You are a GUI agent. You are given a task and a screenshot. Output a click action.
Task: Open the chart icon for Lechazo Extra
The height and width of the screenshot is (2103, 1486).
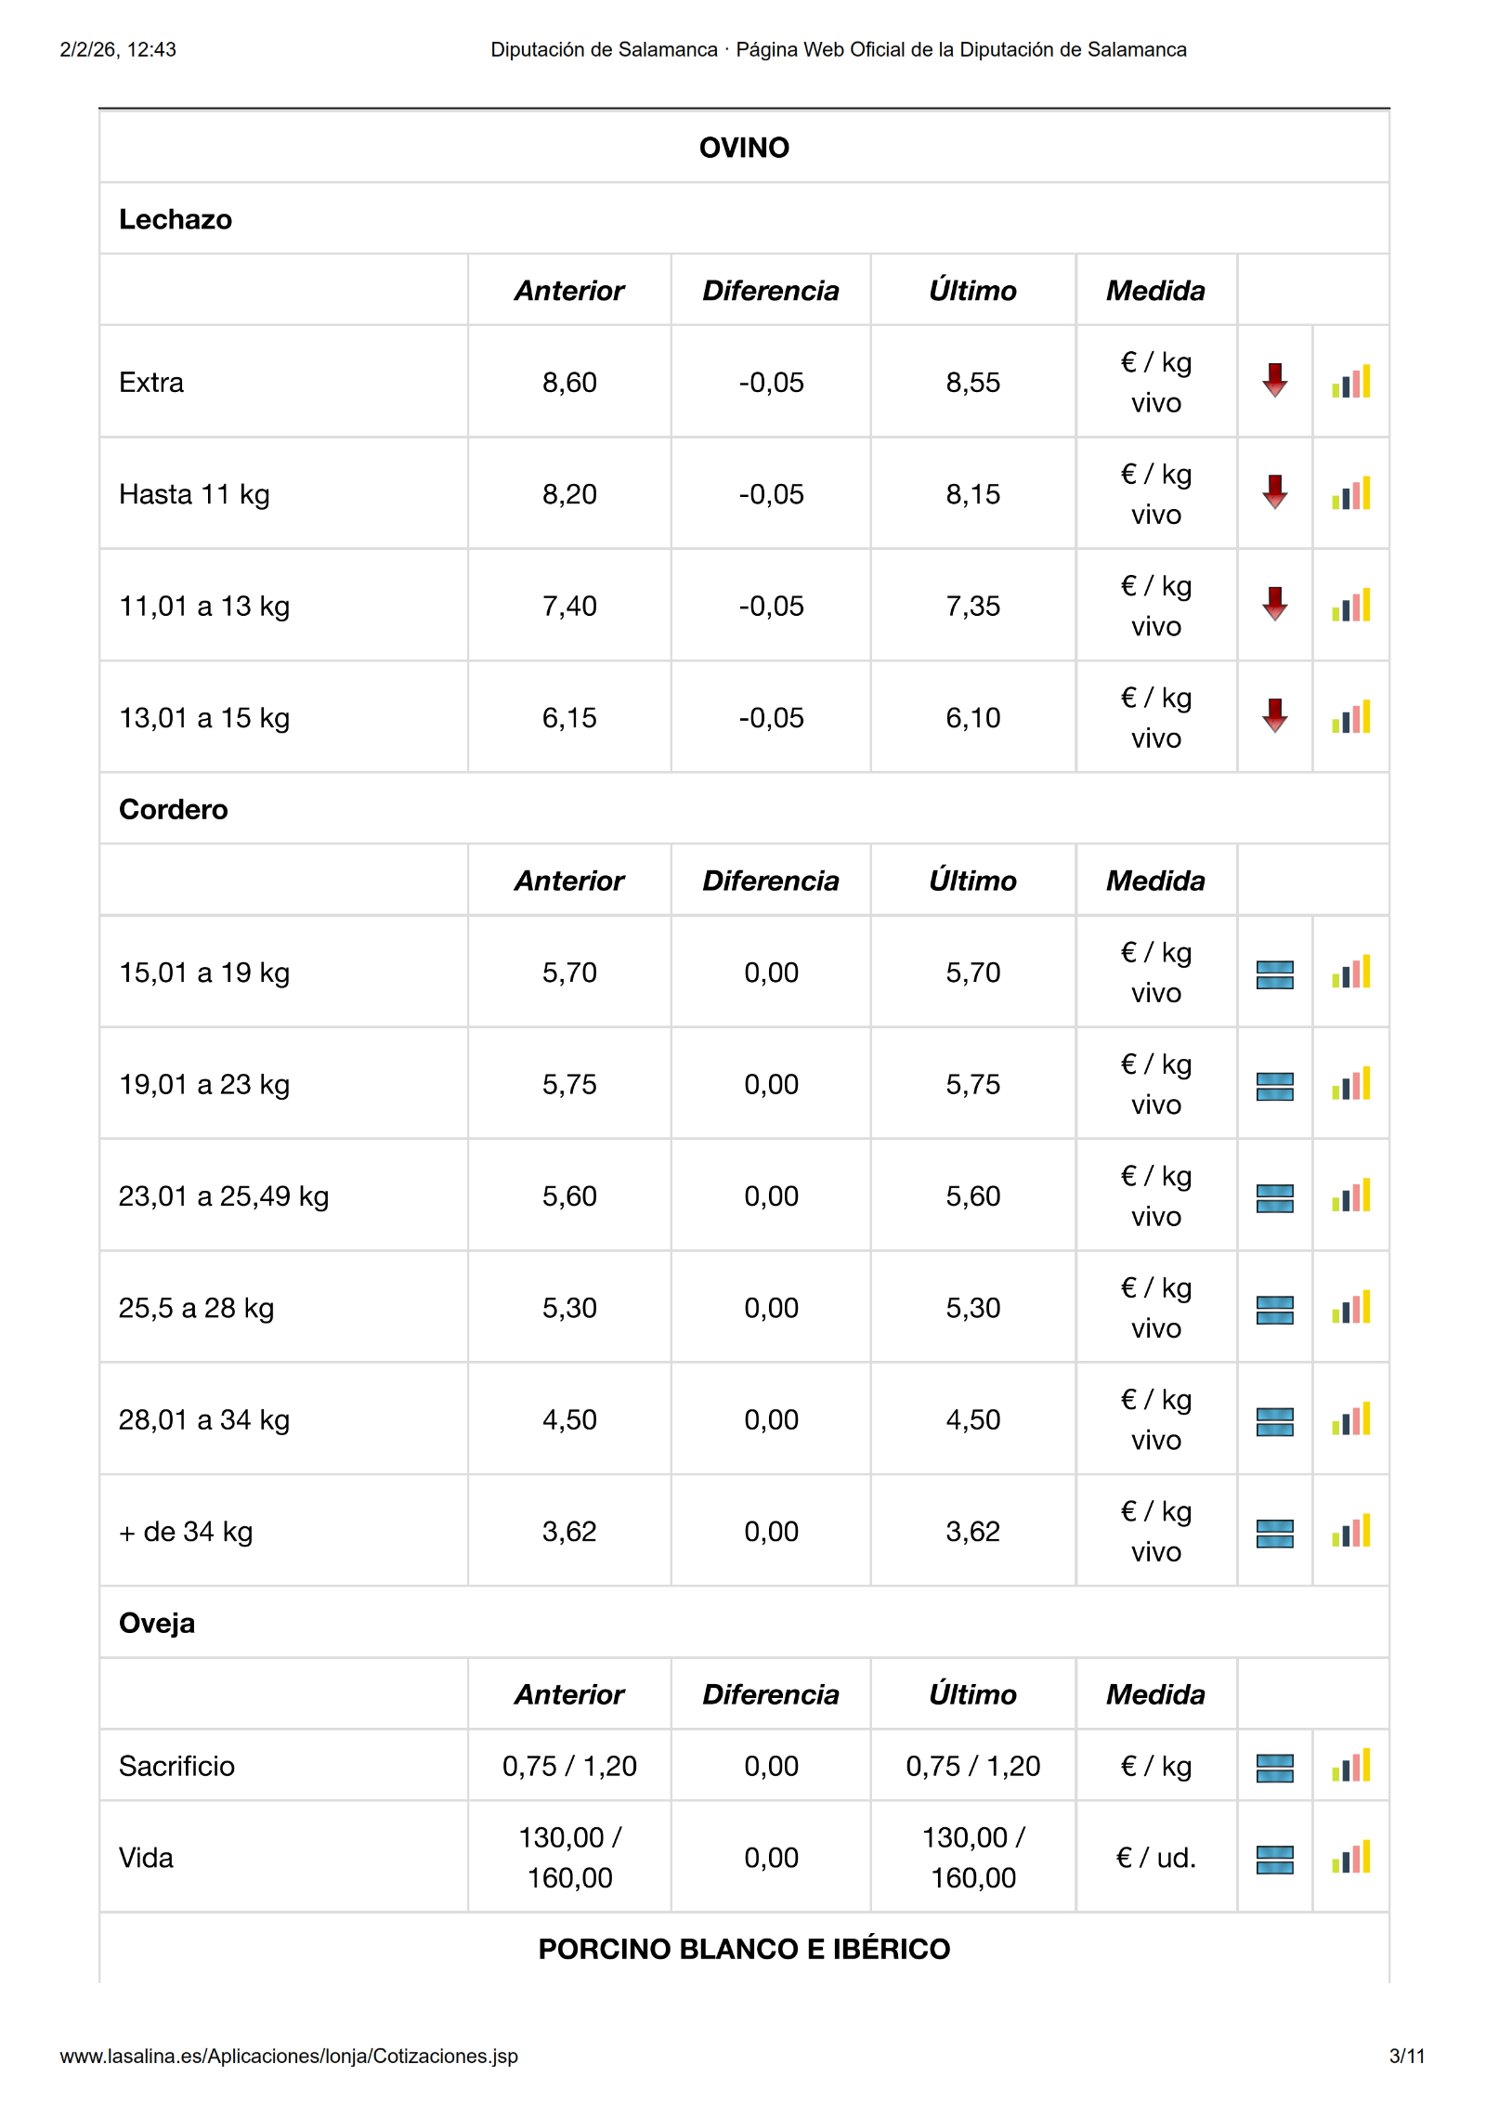click(x=1350, y=382)
